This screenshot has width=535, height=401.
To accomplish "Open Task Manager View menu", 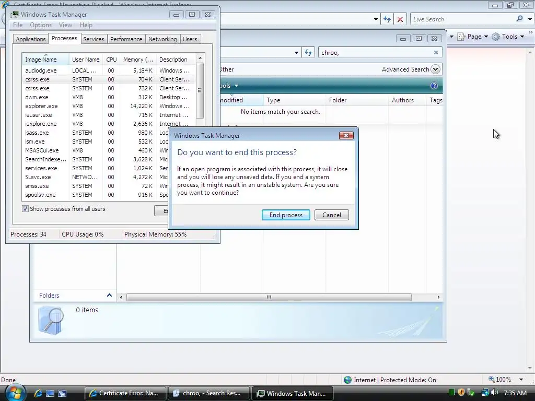I will pos(65,25).
